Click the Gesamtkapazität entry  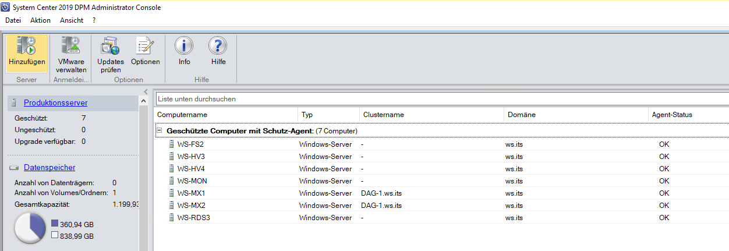[x=76, y=204]
